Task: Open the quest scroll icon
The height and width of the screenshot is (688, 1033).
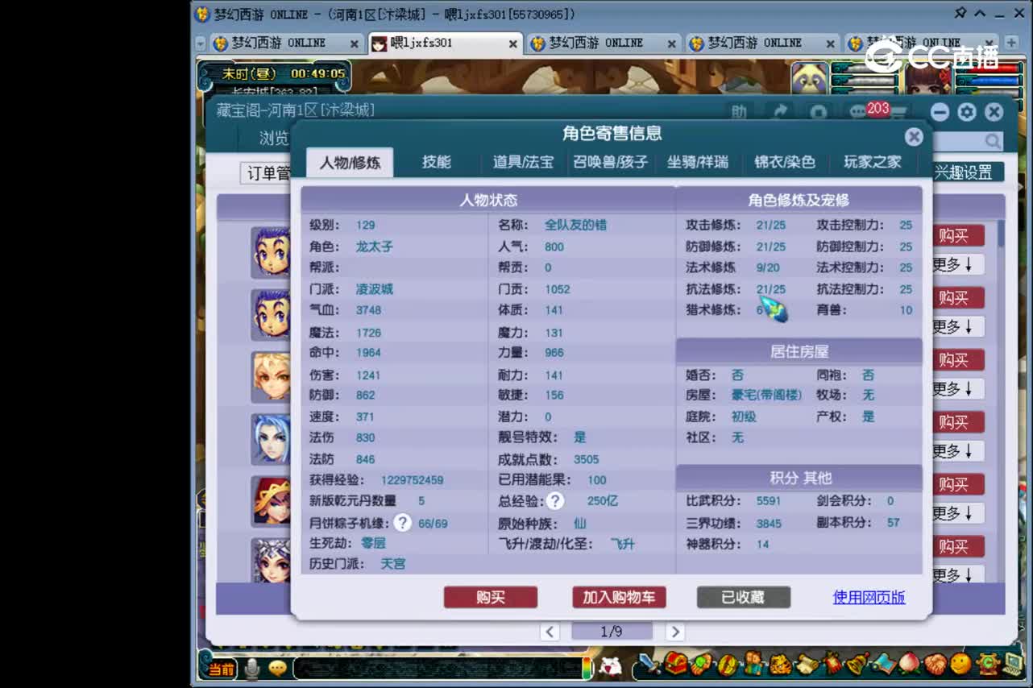Action: 807,664
